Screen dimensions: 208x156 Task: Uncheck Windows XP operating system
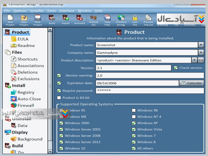point(134,123)
